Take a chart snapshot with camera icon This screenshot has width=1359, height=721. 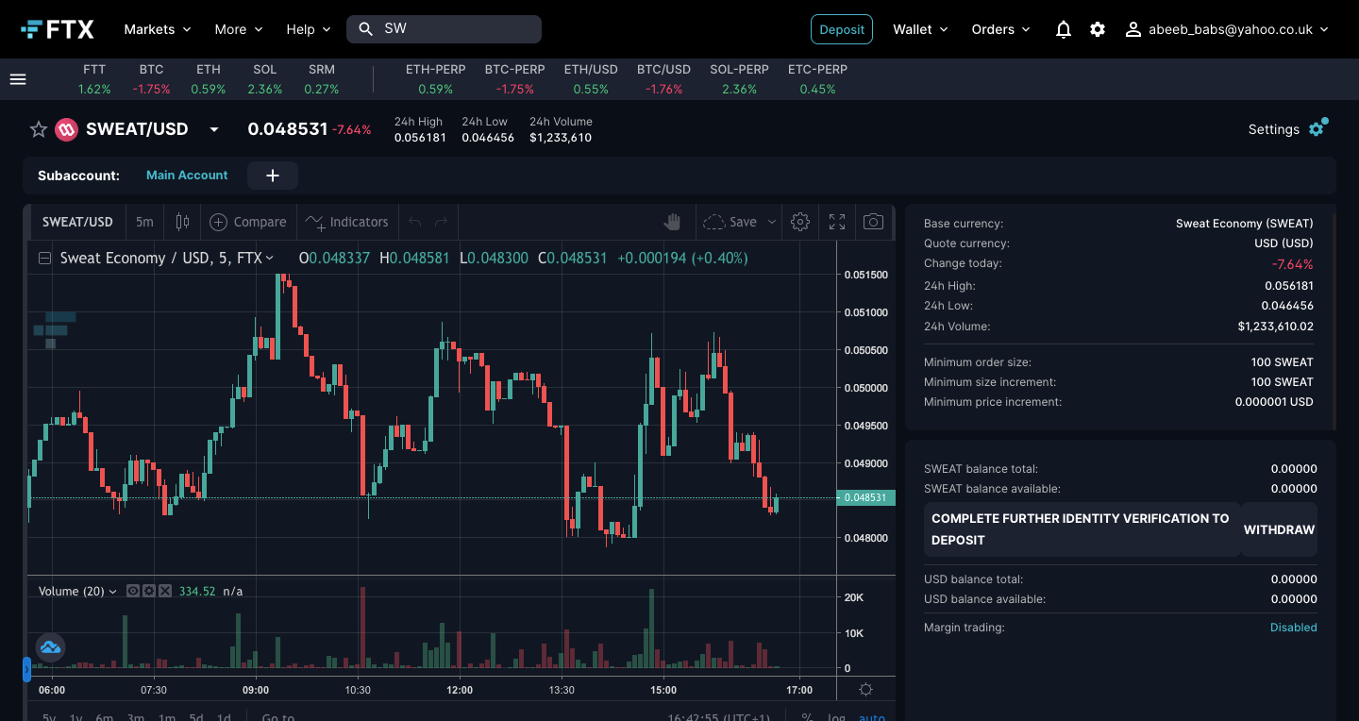click(874, 222)
